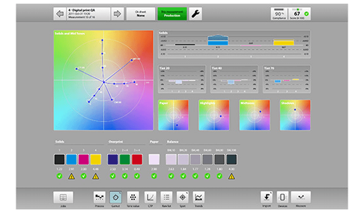Select the Paper white swatch
364x214 pixels.
click(154, 159)
